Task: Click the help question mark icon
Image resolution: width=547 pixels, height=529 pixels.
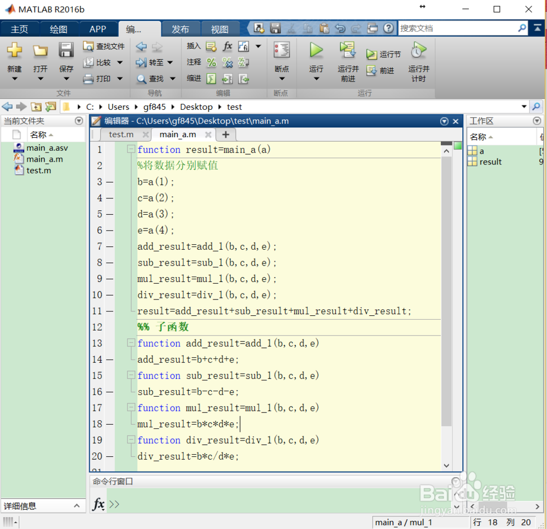Action: [x=388, y=28]
